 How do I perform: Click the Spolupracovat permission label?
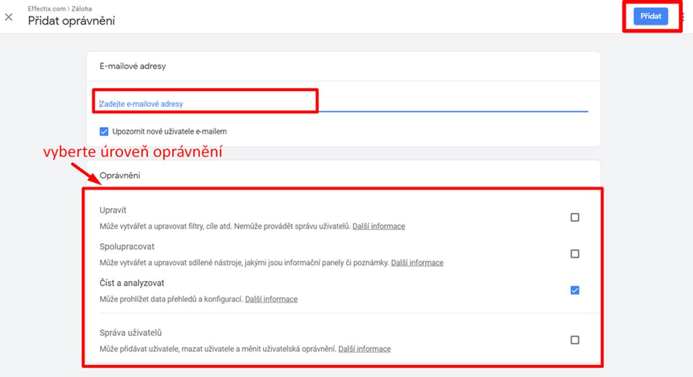pyautogui.click(x=127, y=247)
